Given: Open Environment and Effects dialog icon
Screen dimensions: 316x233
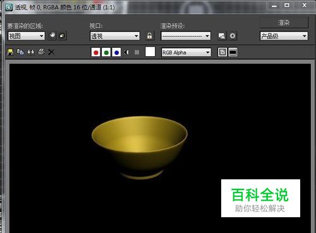Looking at the screenshot, I should click(x=233, y=36).
